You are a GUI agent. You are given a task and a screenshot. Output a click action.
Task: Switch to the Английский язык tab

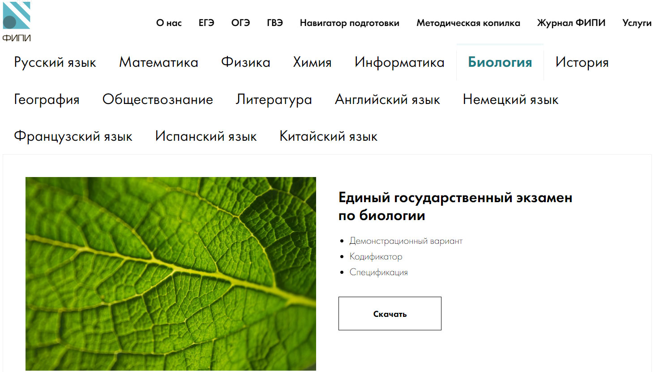pos(387,99)
